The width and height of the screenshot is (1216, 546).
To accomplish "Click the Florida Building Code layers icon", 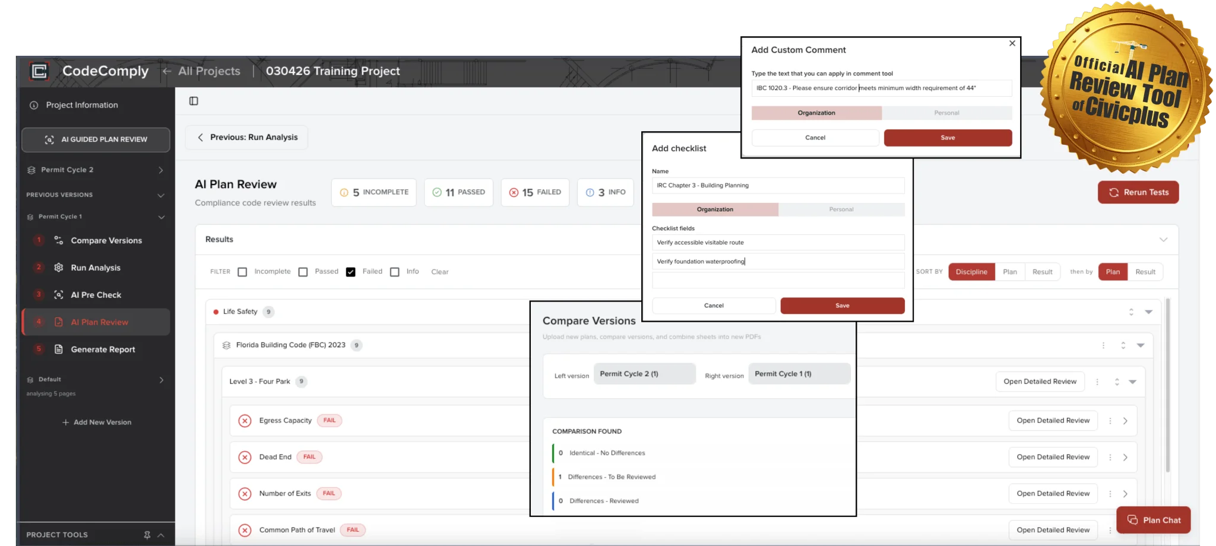I will [226, 345].
